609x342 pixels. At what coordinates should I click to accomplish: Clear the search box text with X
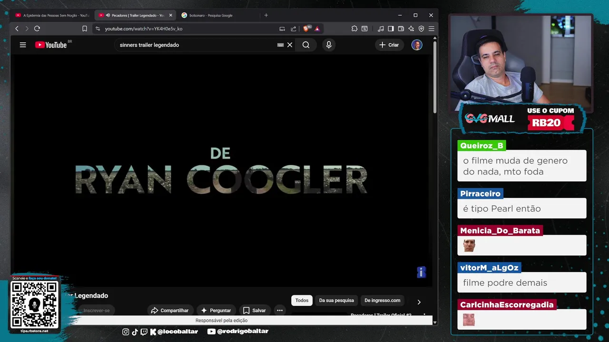coord(290,45)
